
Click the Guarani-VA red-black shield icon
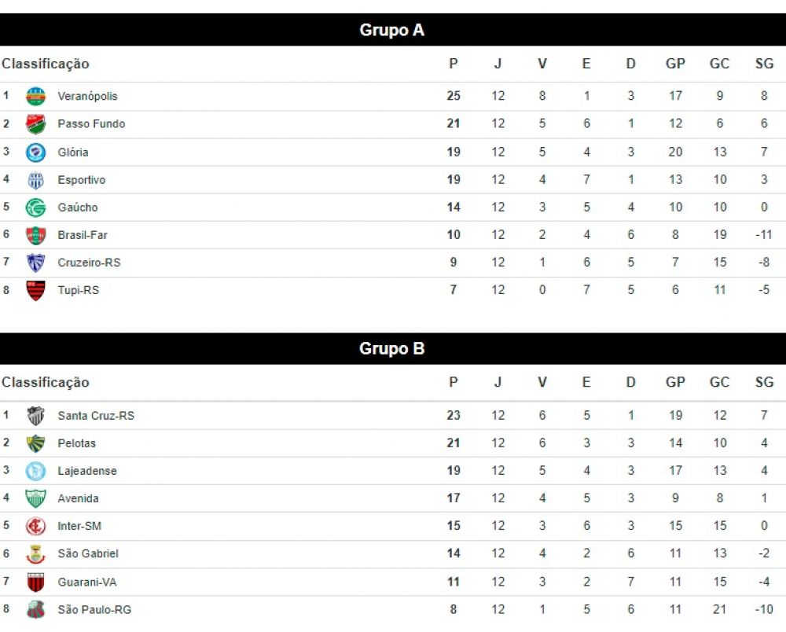click(x=35, y=582)
